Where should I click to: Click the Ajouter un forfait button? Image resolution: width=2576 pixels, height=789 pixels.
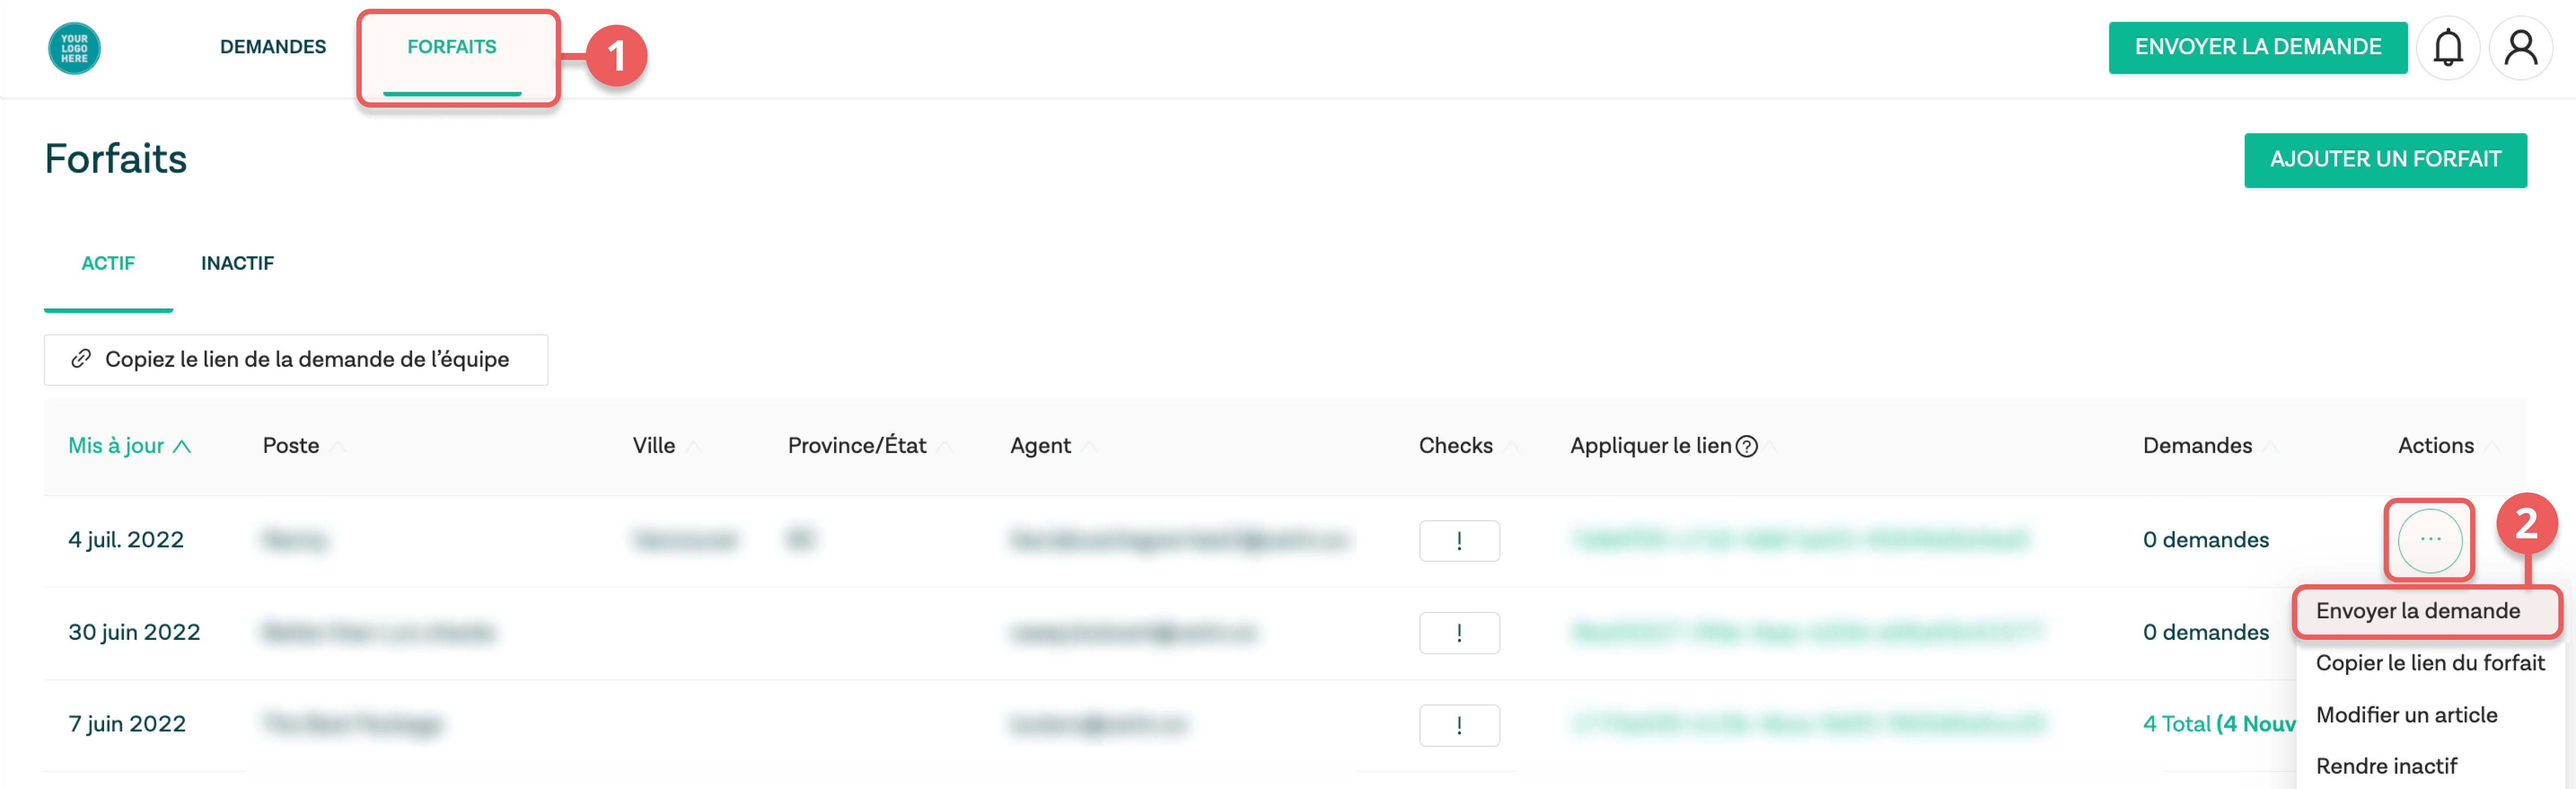pyautogui.click(x=2384, y=160)
